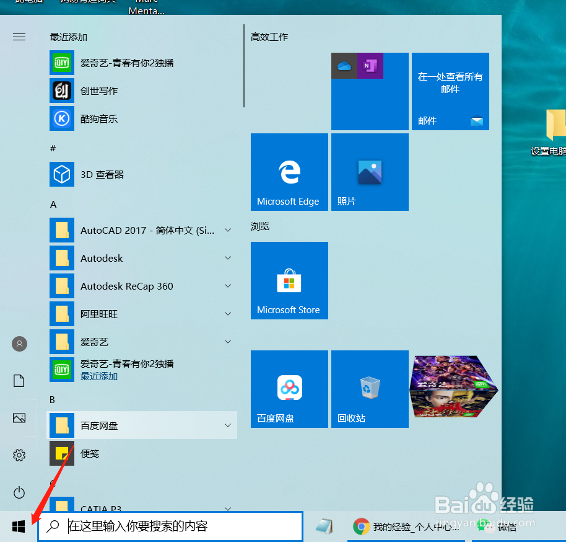Click the 最近添加 section heading
The height and width of the screenshot is (542, 566).
tap(69, 37)
